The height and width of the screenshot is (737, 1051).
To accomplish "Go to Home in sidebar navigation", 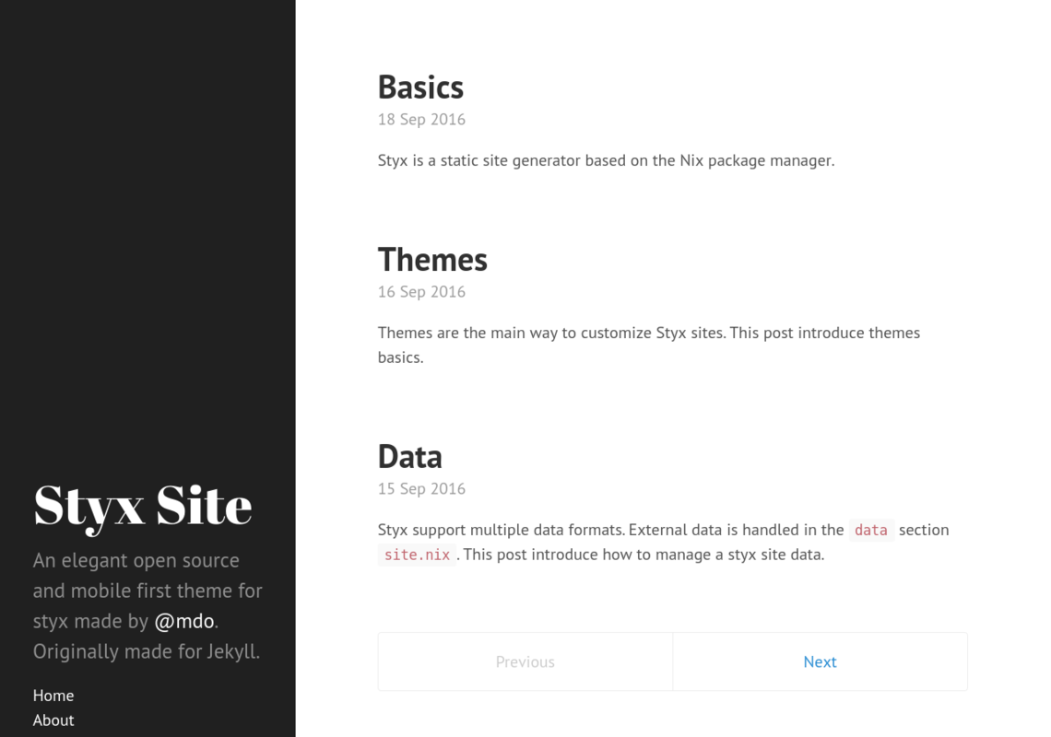I will (53, 696).
